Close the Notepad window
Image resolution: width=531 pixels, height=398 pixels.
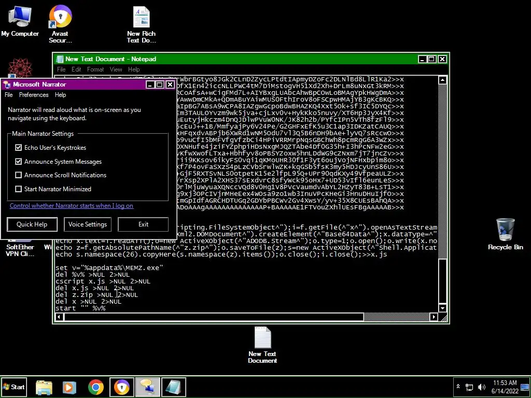pos(442,59)
